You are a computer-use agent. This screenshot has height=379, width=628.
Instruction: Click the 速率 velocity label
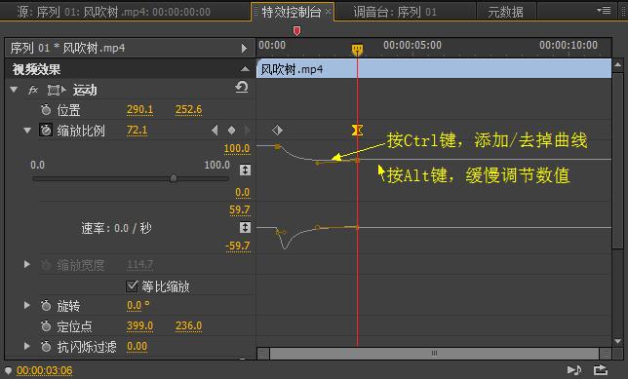point(116,228)
